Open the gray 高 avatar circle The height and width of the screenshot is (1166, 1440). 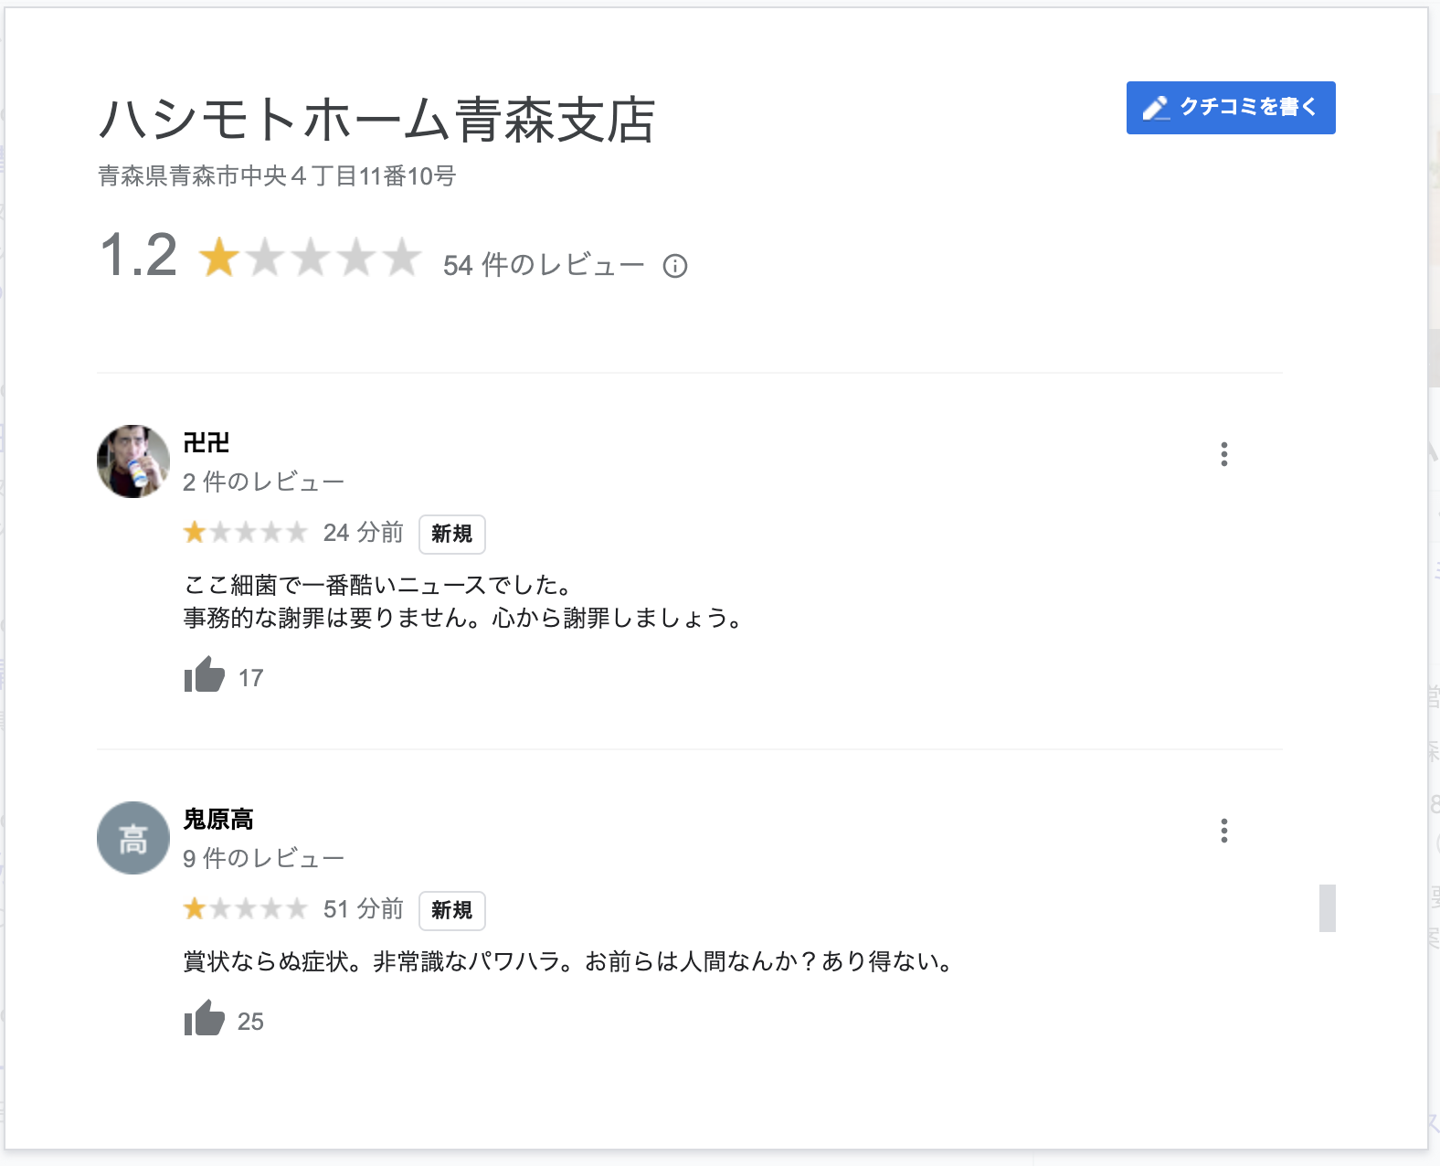pos(133,838)
